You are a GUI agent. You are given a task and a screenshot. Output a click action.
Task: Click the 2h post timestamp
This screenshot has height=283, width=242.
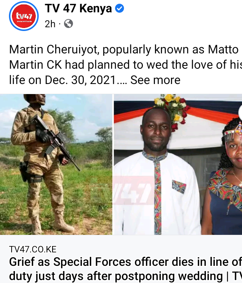[x=50, y=24]
